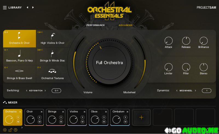Select Strings & Brass Swell articulation
The width and height of the screenshot is (219, 134).
pos(19,74)
